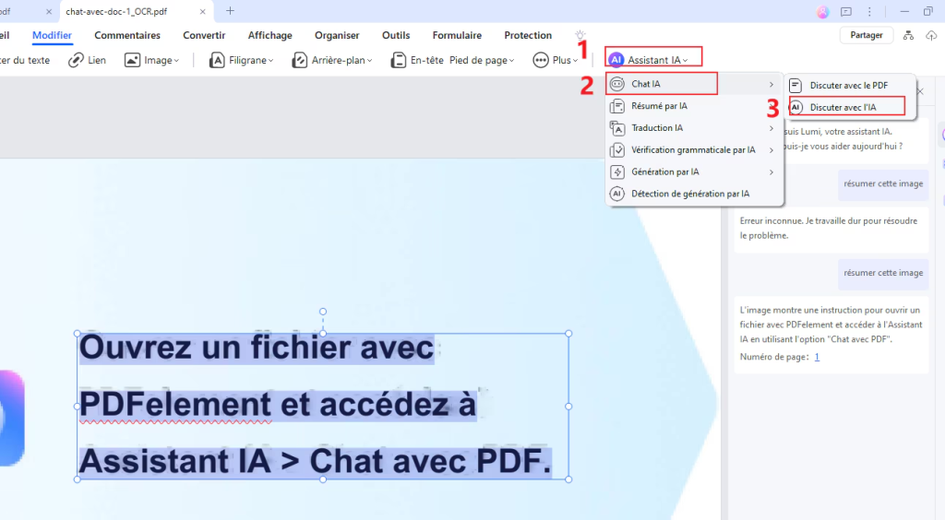Viewport: 945px width, 520px height.
Task: Click the cloud upload icon
Action: (x=931, y=36)
